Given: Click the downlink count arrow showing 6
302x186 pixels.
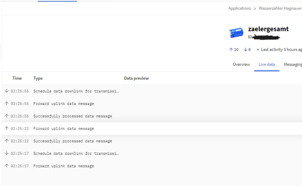Looking at the screenshot, I should click(x=245, y=50).
